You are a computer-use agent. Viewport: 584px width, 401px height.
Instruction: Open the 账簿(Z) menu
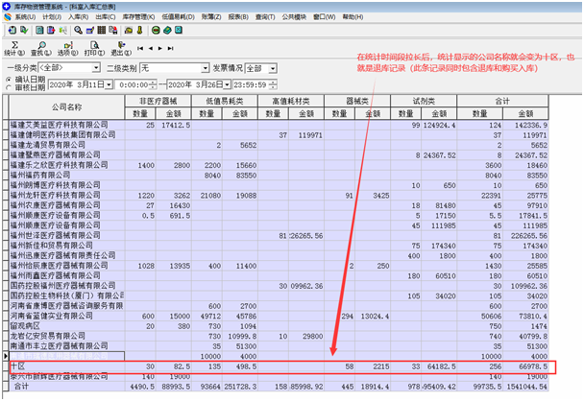coord(211,17)
